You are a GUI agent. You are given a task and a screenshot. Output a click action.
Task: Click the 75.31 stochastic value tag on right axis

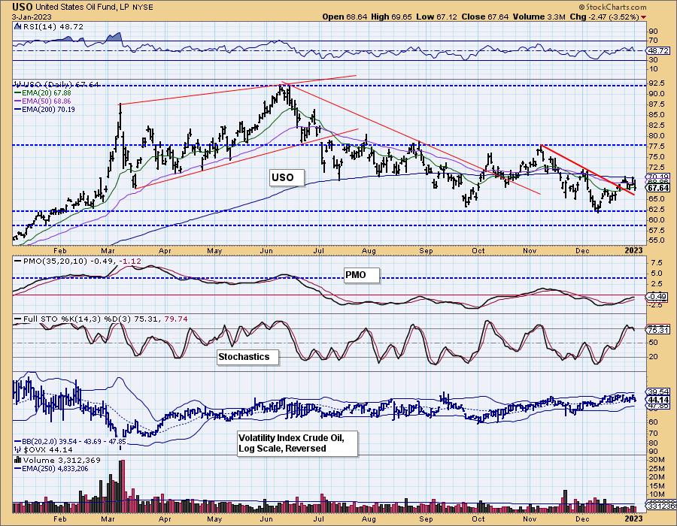pyautogui.click(x=659, y=331)
